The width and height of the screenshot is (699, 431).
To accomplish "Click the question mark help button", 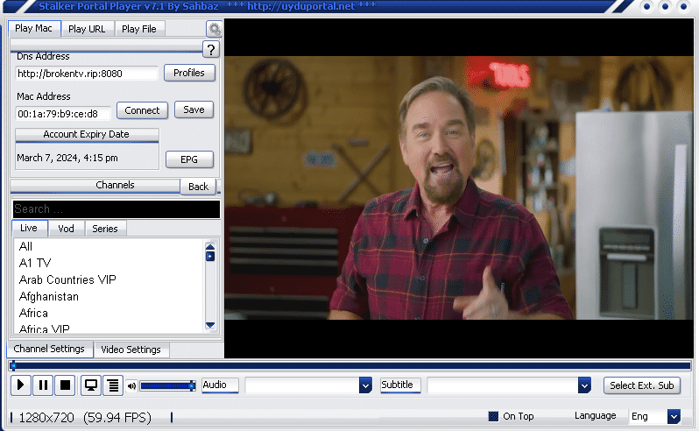I will (210, 49).
